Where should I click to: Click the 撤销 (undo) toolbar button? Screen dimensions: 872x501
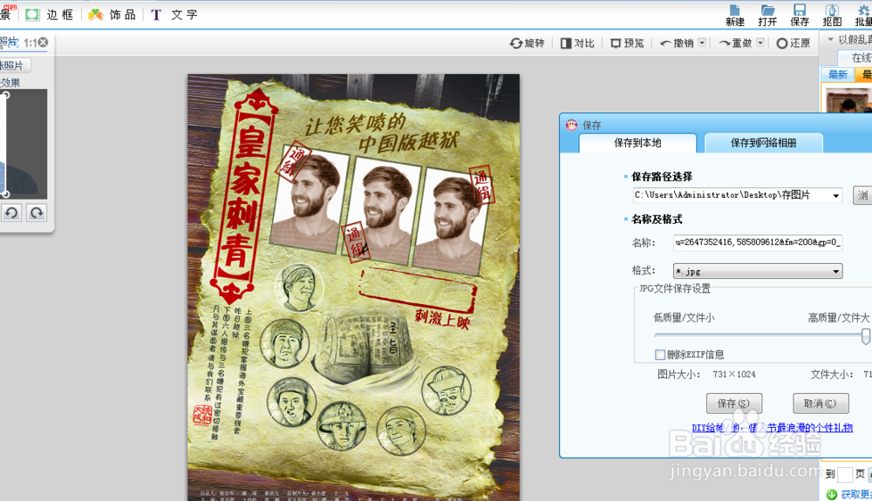677,43
